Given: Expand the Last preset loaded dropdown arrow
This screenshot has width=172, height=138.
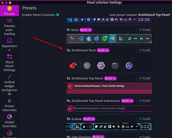Looking at the screenshot, I should tap(172, 15).
